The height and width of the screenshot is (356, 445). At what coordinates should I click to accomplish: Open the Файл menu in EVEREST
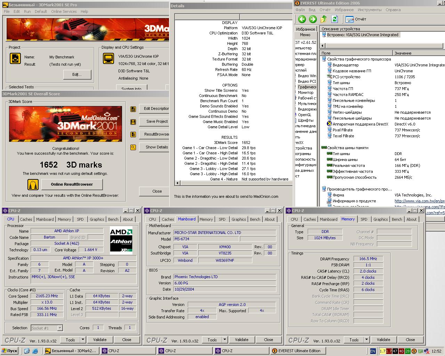(x=300, y=10)
